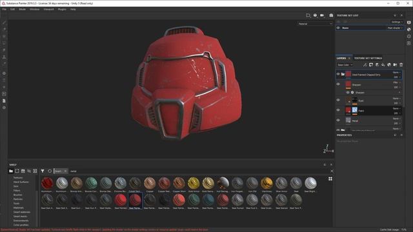Viewport: 413px width, 232px height.
Task: Click the filter funnel icon in Shelf
Action: click(43, 171)
